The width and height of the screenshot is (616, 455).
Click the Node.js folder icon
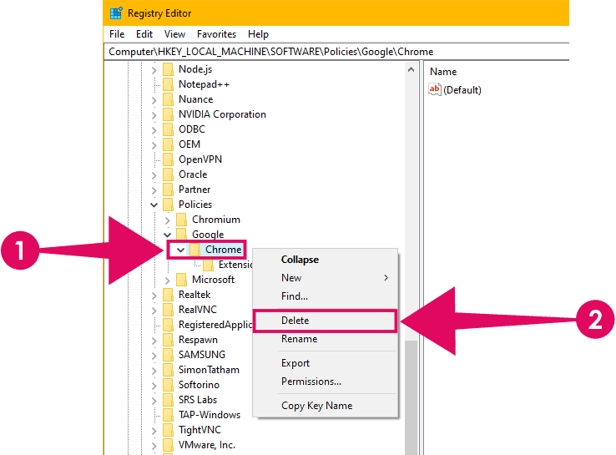[168, 69]
